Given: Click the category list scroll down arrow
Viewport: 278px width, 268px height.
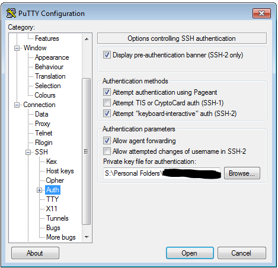Looking at the screenshot, I should (x=87, y=237).
